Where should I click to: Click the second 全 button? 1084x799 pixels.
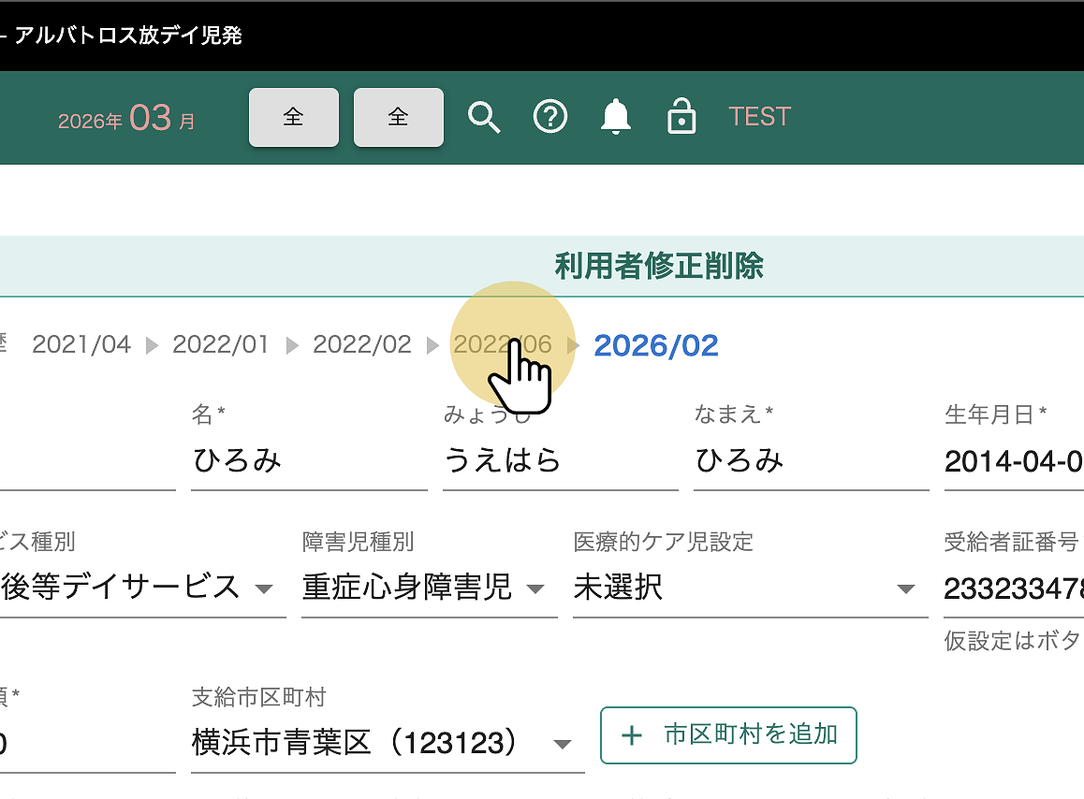click(x=398, y=118)
